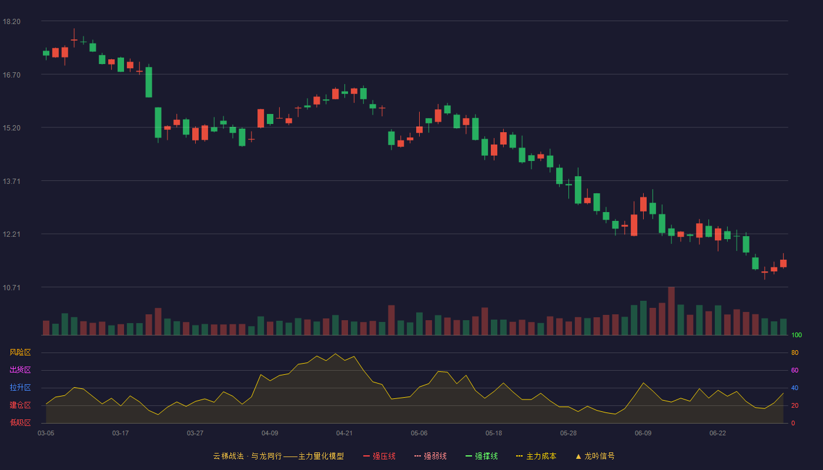Click the 80 indicator scale label
Screen dimensions: 823x470
point(795,352)
